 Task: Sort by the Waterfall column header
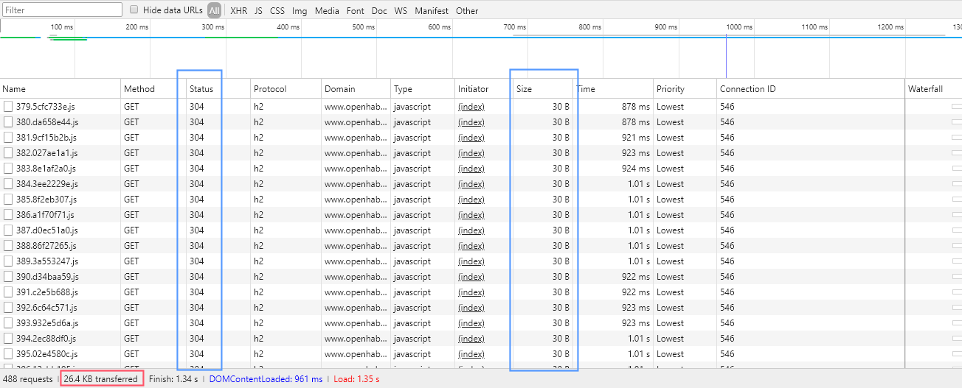(925, 89)
